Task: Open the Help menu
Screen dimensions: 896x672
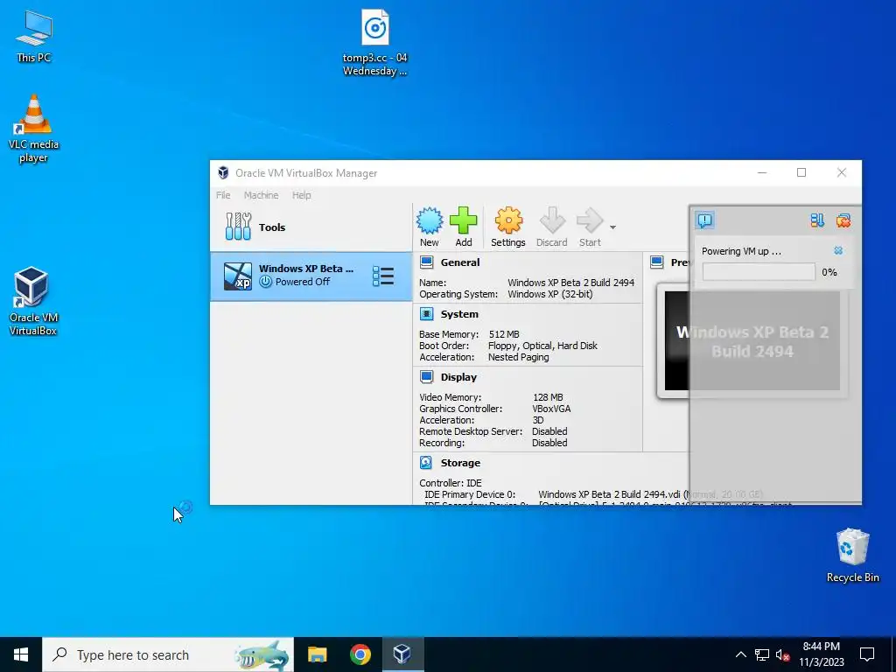Action: [302, 195]
